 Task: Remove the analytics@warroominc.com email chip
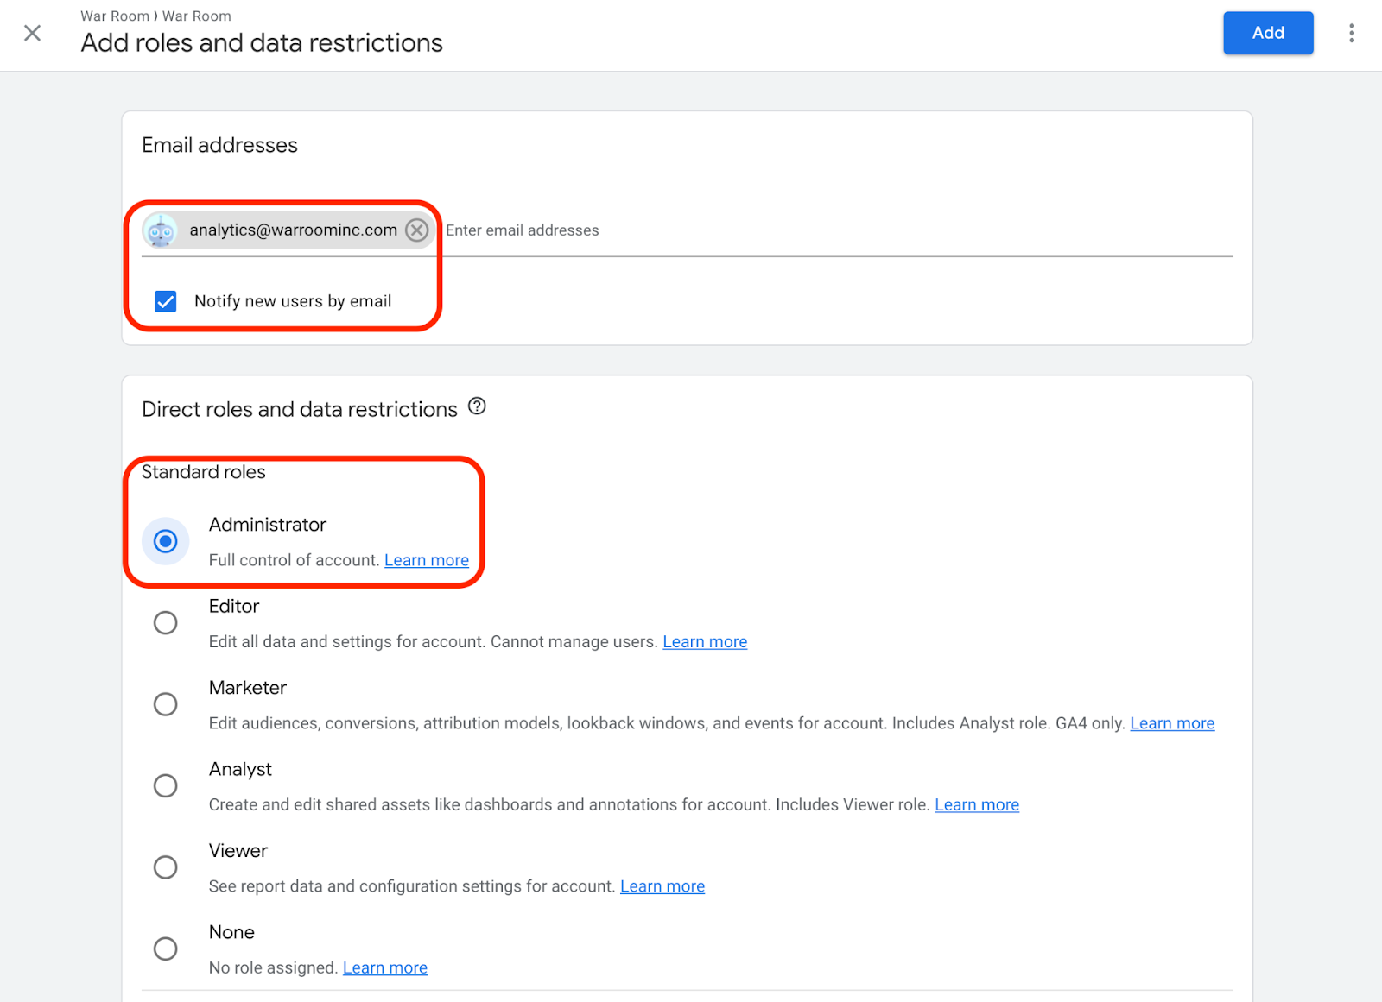pos(417,230)
